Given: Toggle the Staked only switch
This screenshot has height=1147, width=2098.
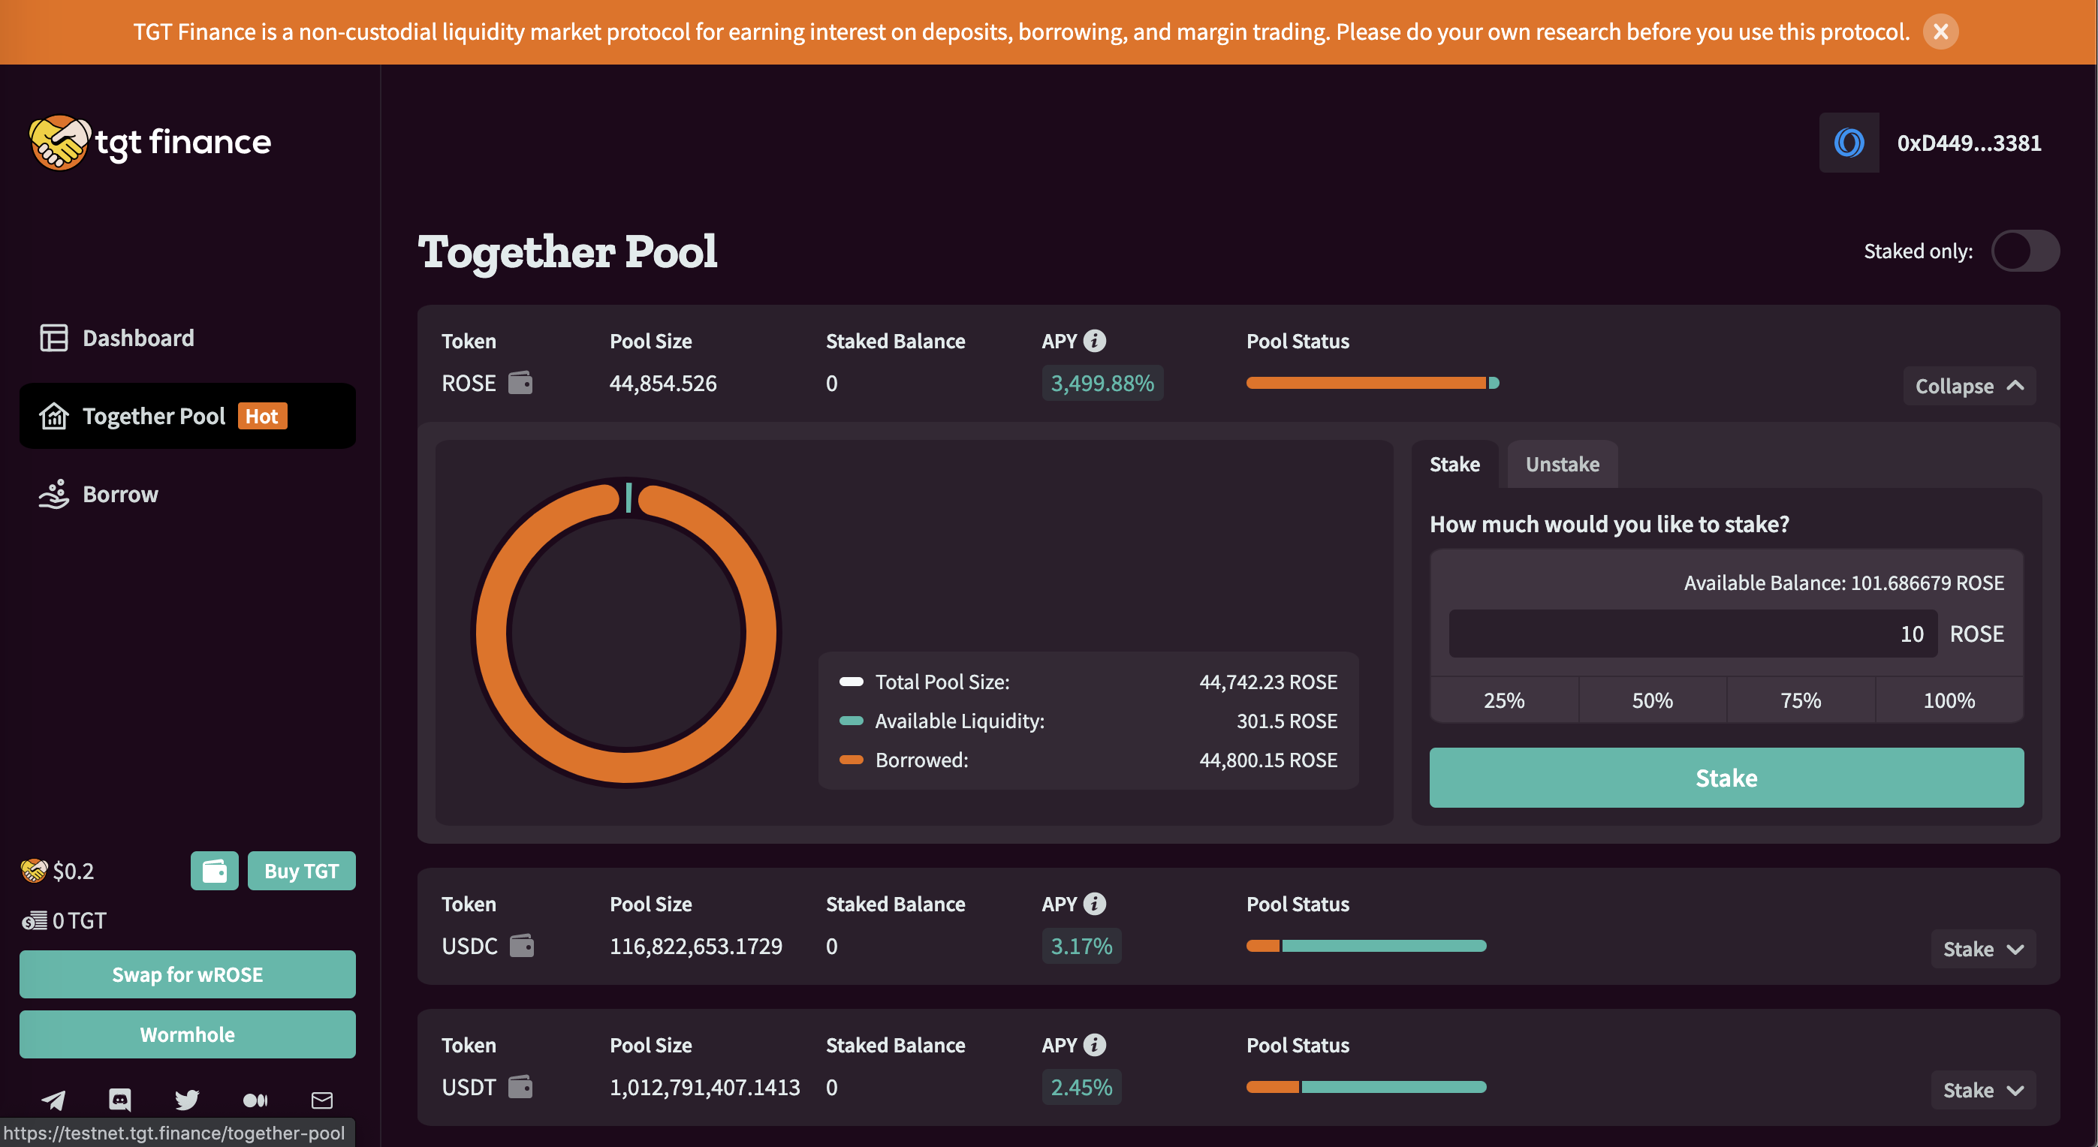Looking at the screenshot, I should coord(2024,251).
